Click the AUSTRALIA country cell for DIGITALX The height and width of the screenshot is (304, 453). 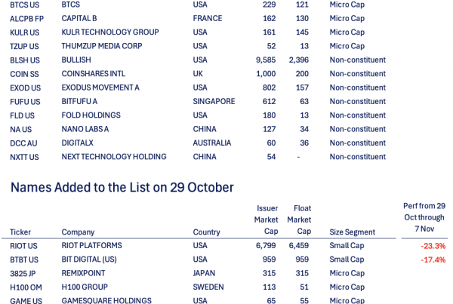[x=213, y=143]
